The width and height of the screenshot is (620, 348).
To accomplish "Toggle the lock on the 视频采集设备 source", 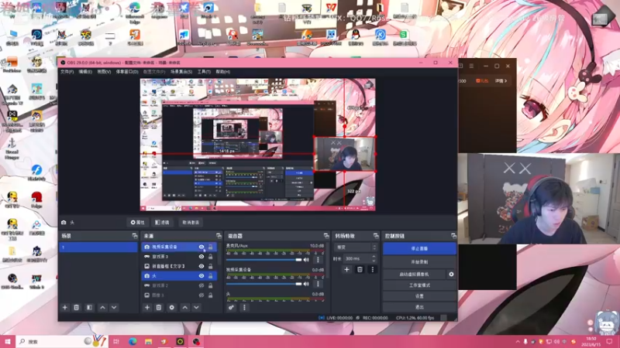I will (x=210, y=247).
